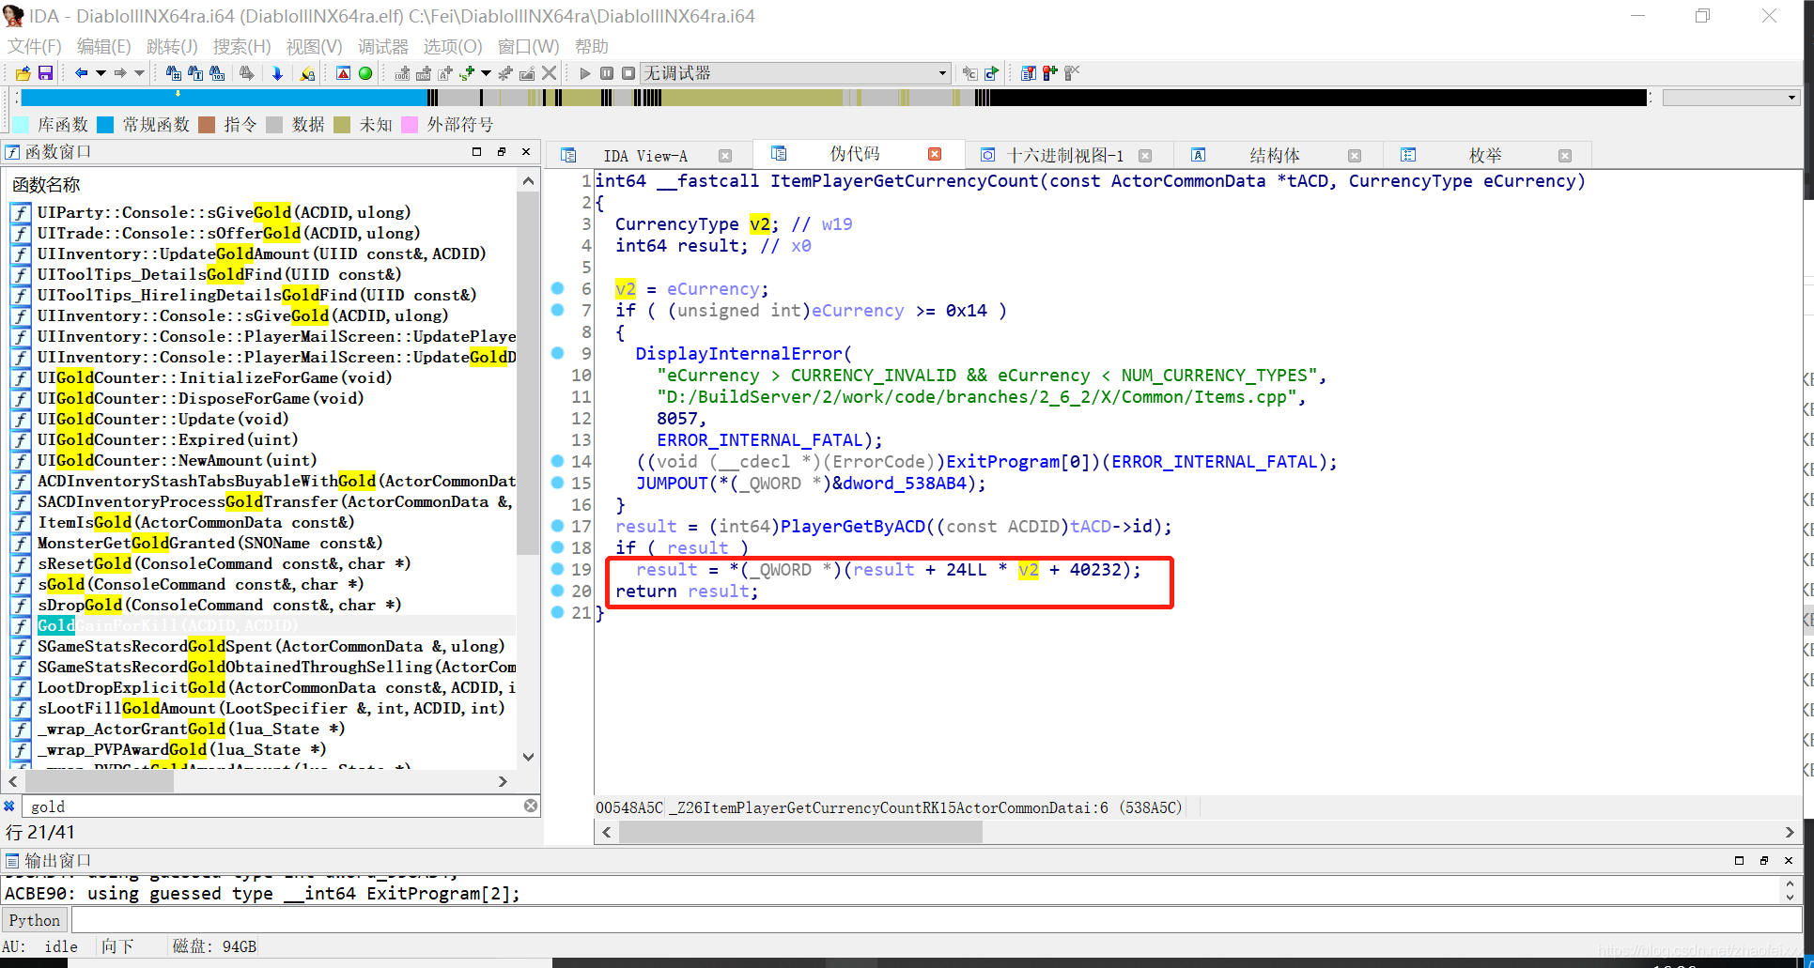Click the binary search 101 toolbar icon

[x=217, y=73]
